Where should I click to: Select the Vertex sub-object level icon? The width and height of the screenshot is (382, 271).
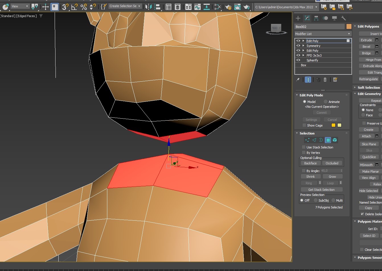tap(307, 140)
